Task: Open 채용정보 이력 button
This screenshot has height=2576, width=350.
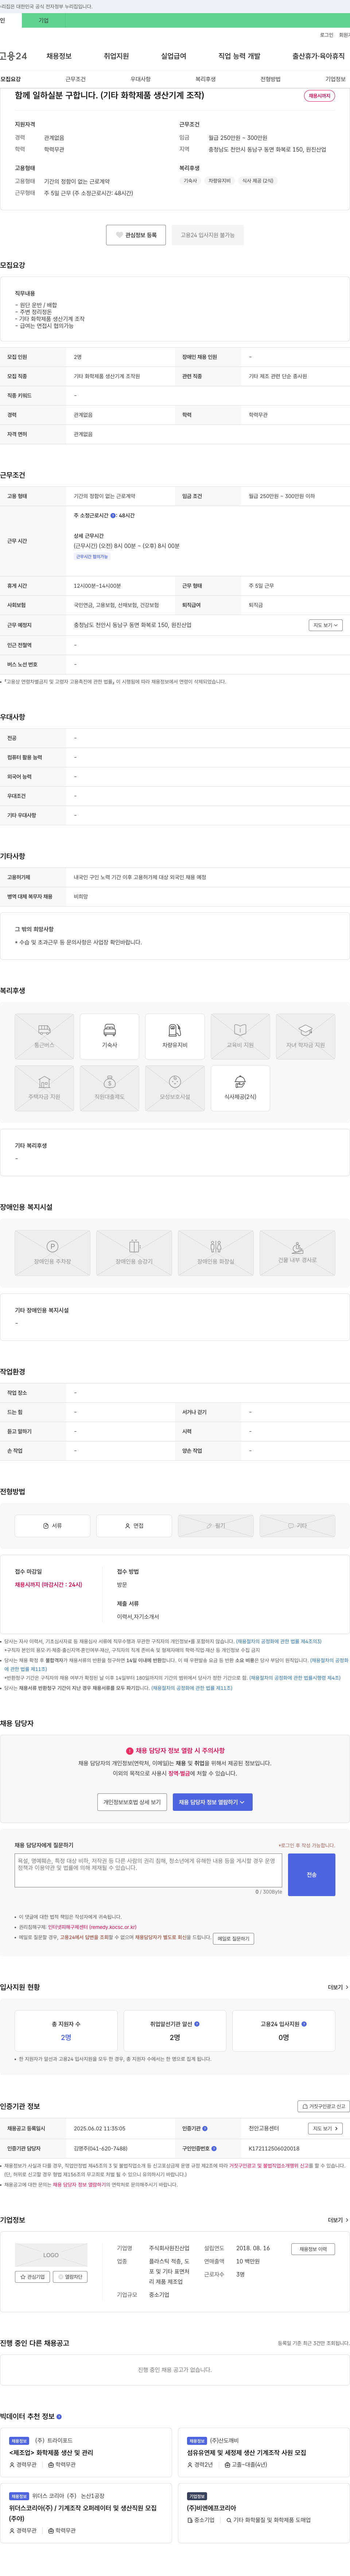Action: pos(313,2249)
